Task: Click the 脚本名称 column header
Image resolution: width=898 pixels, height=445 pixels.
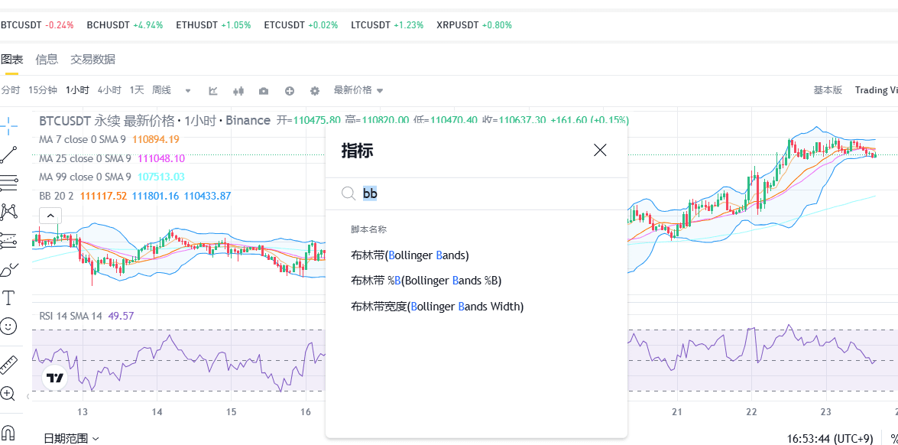Action: pyautogui.click(x=369, y=229)
